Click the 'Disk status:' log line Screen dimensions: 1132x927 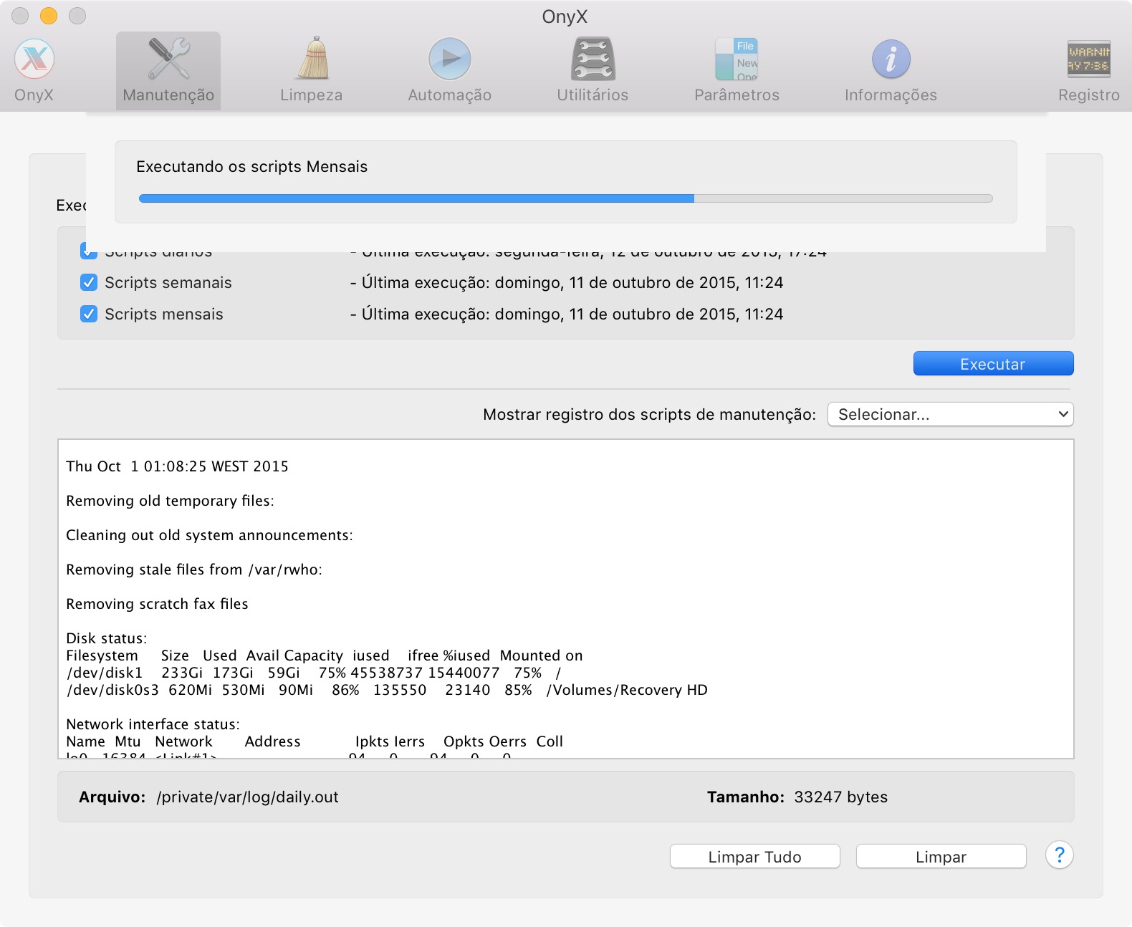coord(106,638)
